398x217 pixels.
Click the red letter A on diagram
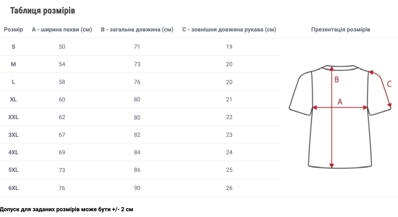[x=340, y=102]
